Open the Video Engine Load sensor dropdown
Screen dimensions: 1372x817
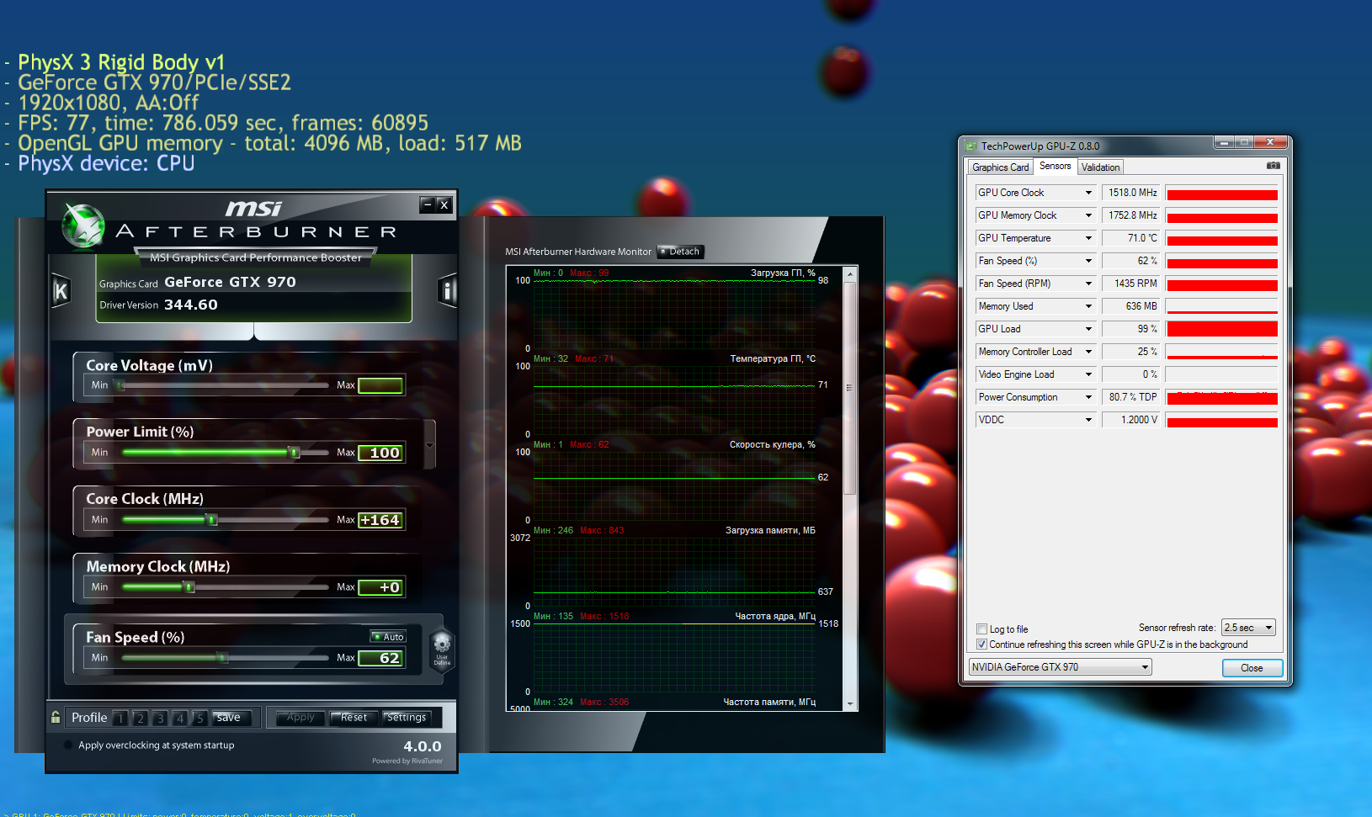click(x=1088, y=374)
